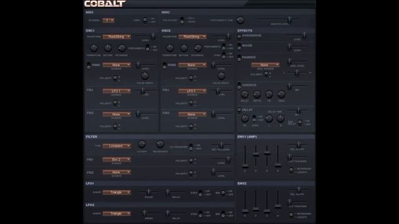Toggle Filter Vel. Pressure switch
The width and height of the screenshot is (399, 224).
coord(191,147)
